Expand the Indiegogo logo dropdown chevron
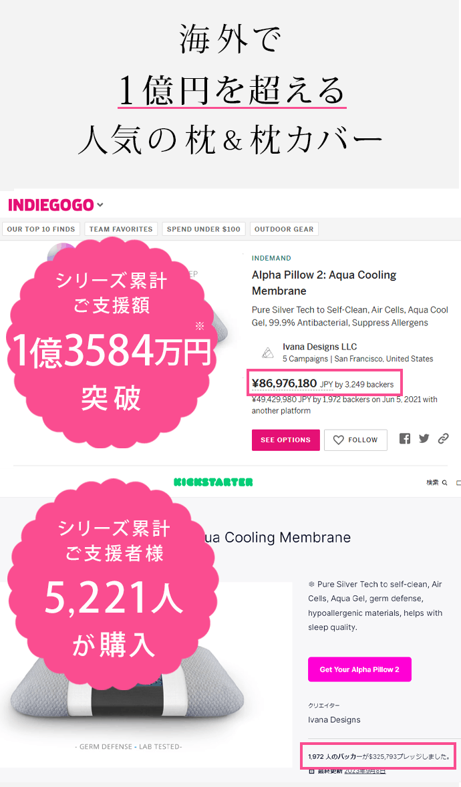Viewport: 461px width, 787px height. tap(100, 205)
